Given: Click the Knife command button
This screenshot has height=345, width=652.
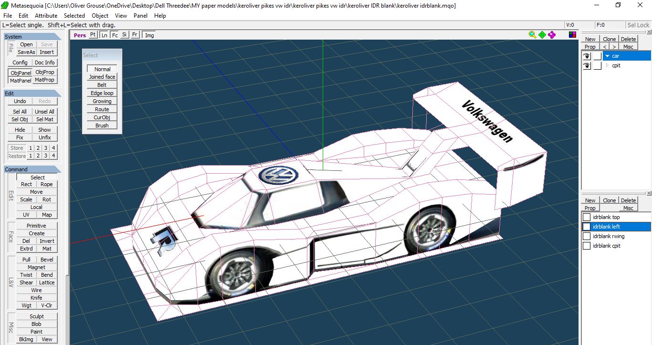Looking at the screenshot, I should (36, 298).
